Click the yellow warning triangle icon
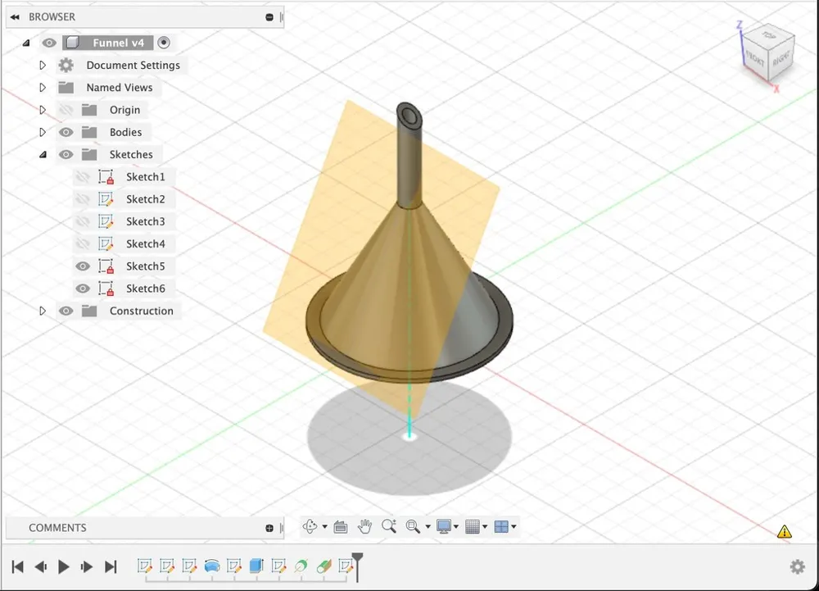The height and width of the screenshot is (591, 819). (x=784, y=532)
